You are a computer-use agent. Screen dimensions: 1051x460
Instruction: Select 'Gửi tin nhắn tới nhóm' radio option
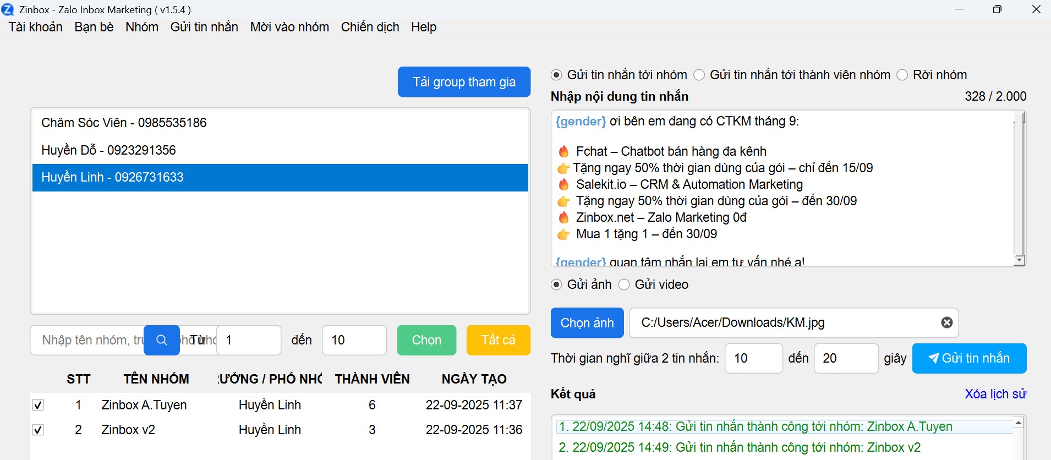[556, 75]
